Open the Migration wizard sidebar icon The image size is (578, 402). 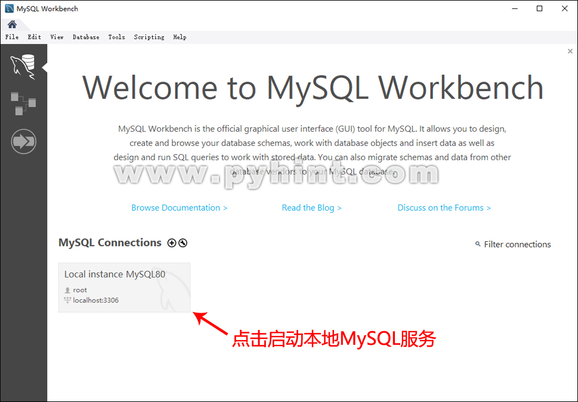pos(23,141)
